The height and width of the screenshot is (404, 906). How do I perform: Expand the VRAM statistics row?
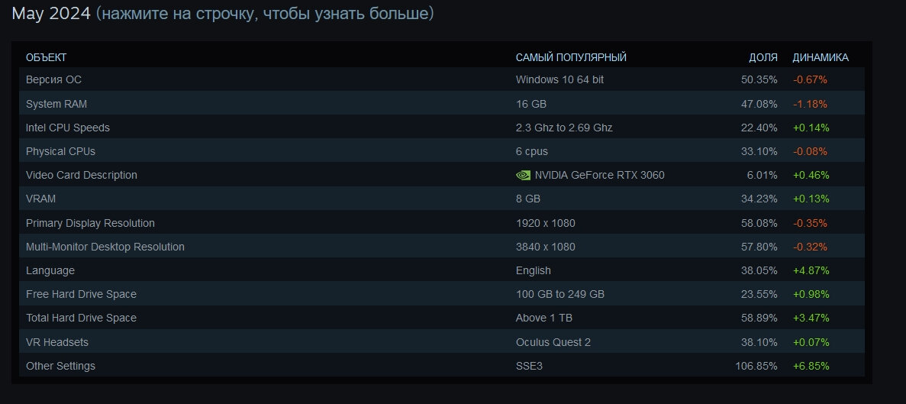(x=442, y=199)
